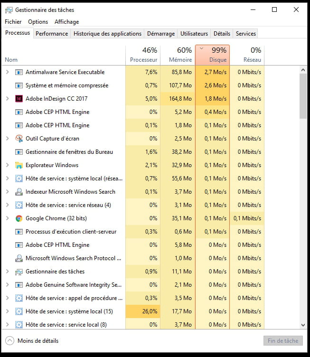Expand Hôte de service : système local (15)
Viewport: 310px width, 357px height.
[7, 311]
